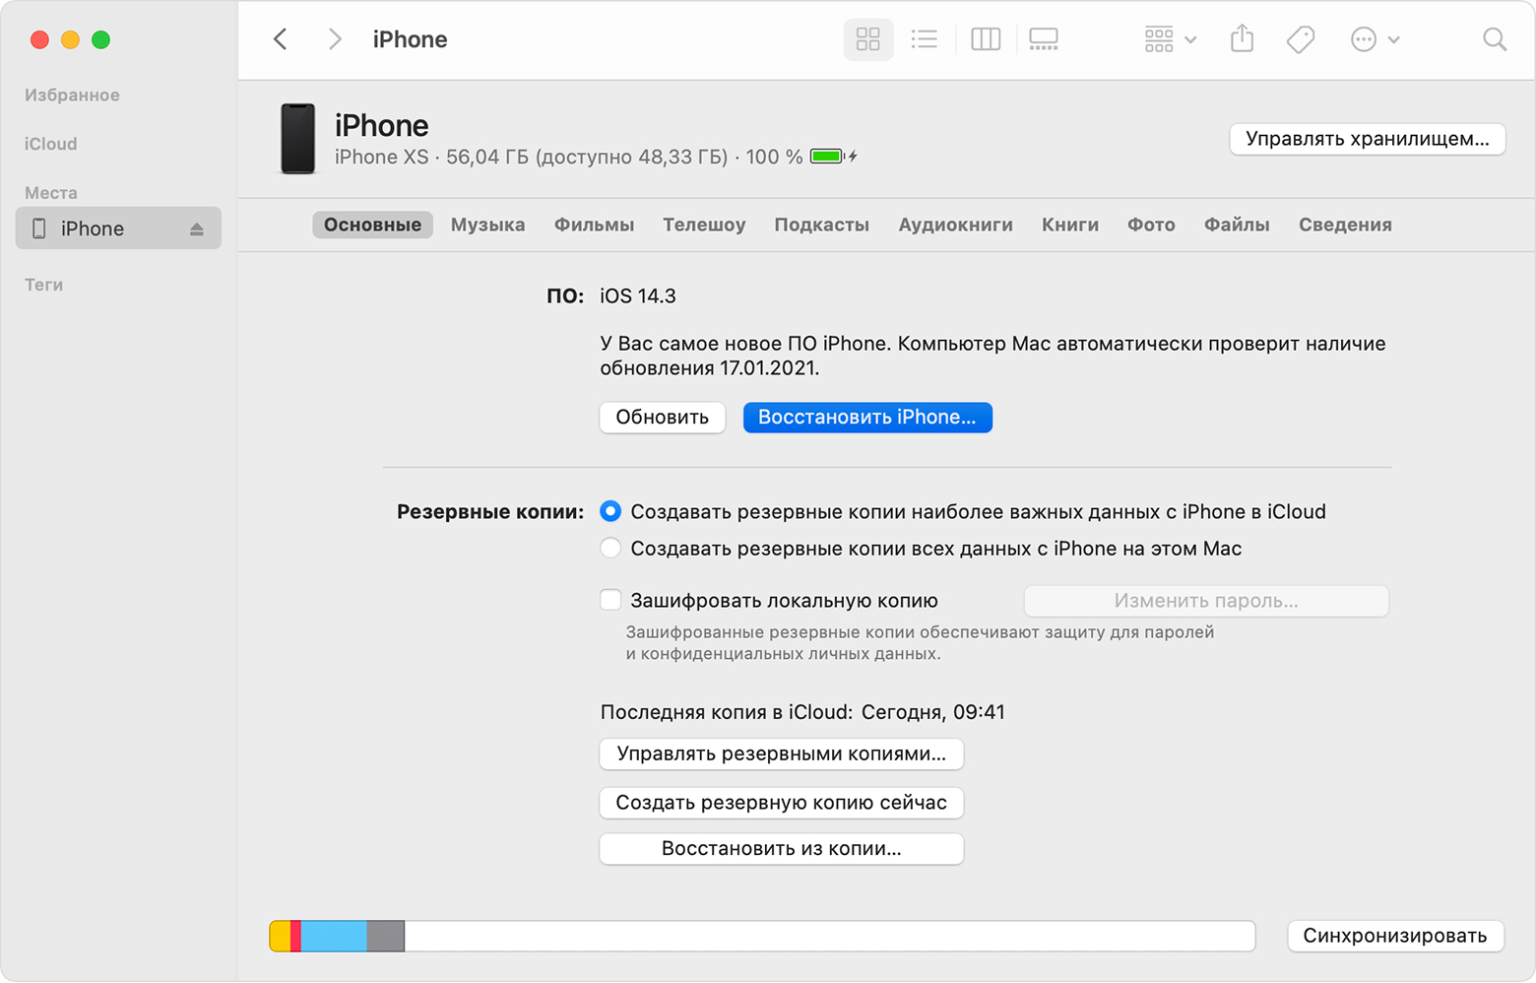
Task: Select backup to this Mac radio option
Action: (x=610, y=548)
